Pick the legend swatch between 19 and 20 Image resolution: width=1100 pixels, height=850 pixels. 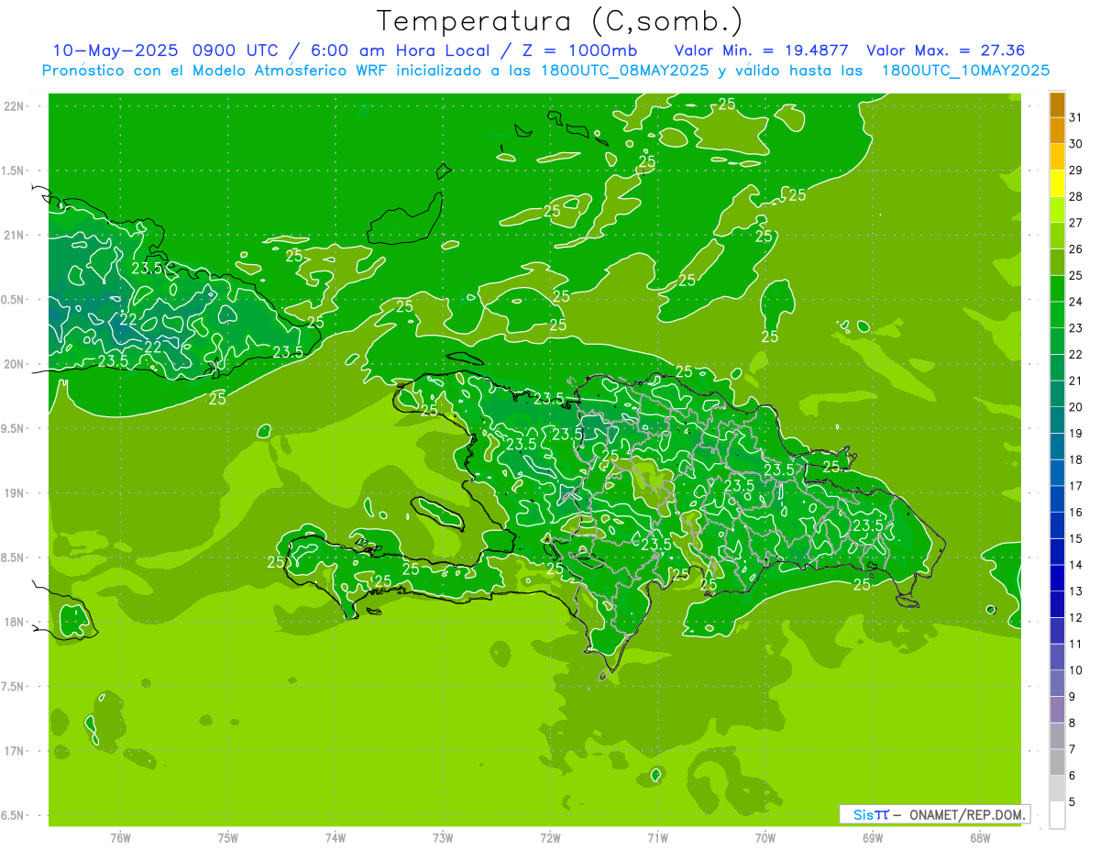[1057, 420]
